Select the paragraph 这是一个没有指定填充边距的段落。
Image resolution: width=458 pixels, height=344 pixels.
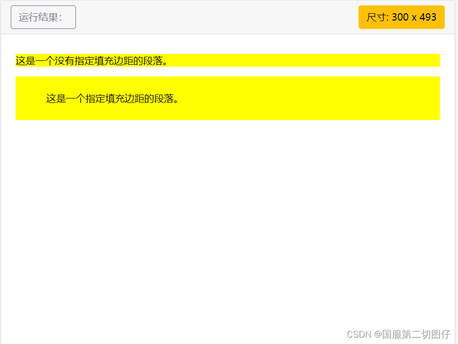[228, 60]
